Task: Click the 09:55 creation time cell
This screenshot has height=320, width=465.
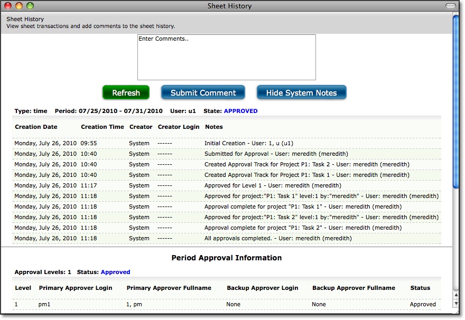Action: point(89,143)
